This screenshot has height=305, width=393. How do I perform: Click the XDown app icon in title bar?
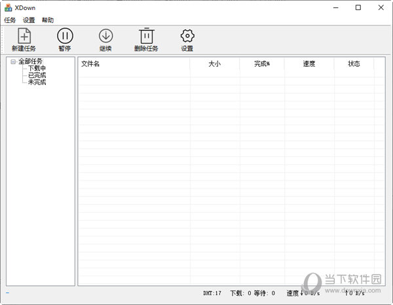[x=8, y=7]
